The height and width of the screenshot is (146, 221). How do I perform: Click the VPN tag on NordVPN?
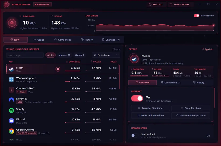pyautogui.click(x=20, y=102)
